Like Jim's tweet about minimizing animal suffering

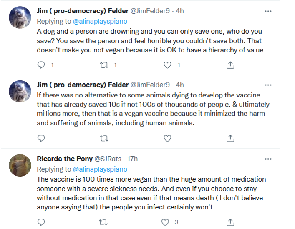pyautogui.click(x=167, y=138)
